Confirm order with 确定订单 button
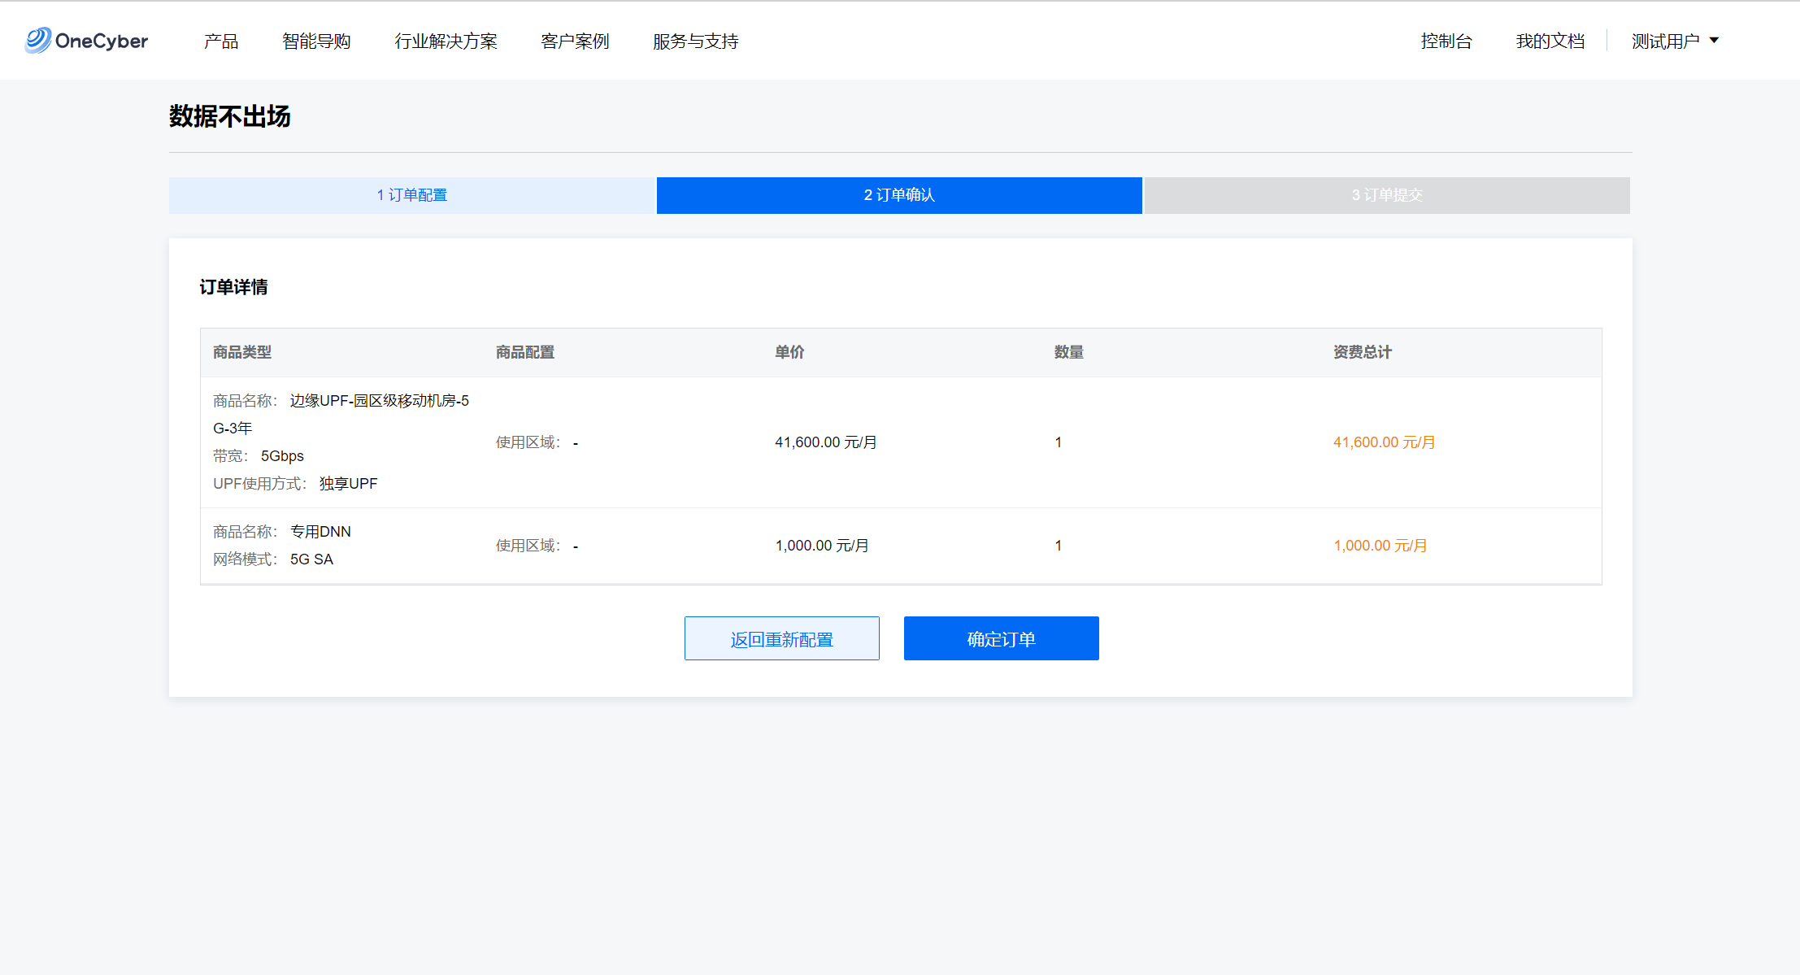The width and height of the screenshot is (1800, 975). coord(1001,638)
